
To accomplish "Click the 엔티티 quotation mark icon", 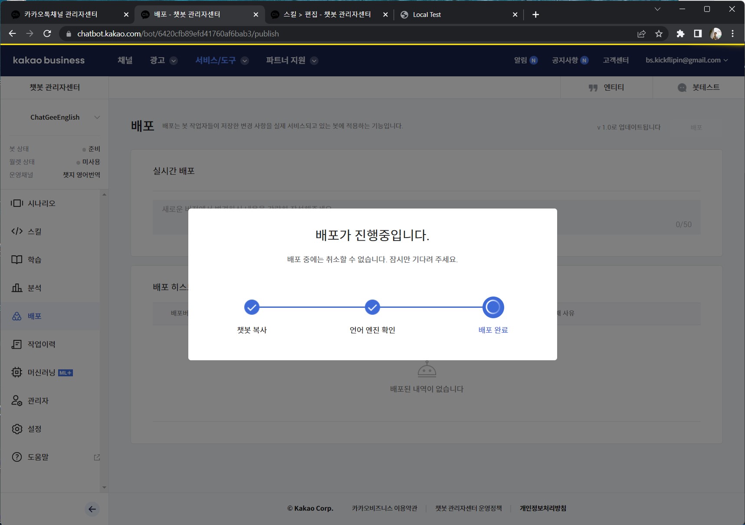I will pyautogui.click(x=593, y=88).
